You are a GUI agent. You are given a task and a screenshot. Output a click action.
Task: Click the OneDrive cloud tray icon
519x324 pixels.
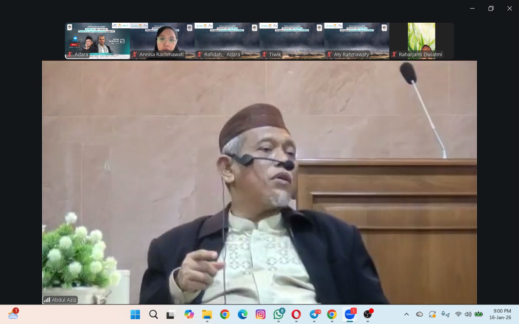[419, 314]
